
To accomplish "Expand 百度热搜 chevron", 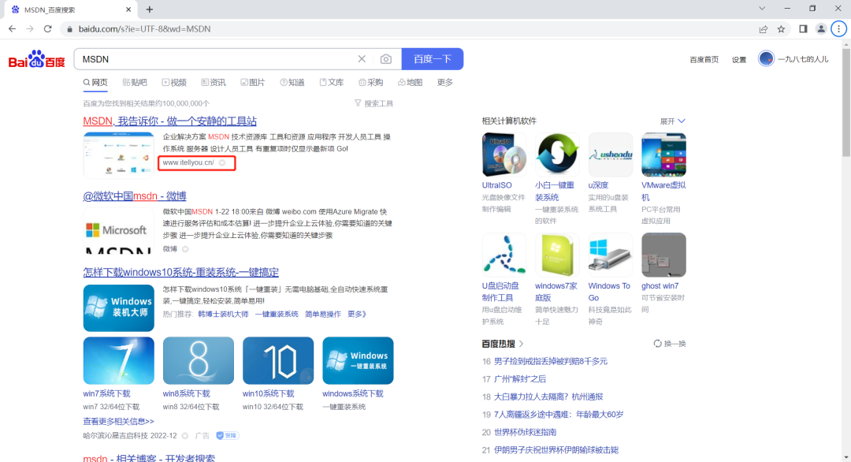I will click(522, 344).
